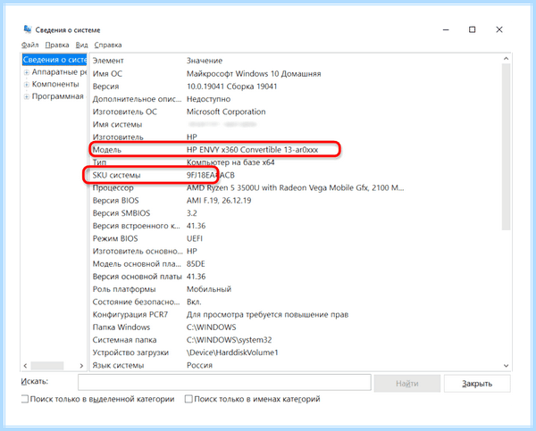This screenshot has height=431, width=536.
Task: Focus the Искать search input field
Action: 224,383
